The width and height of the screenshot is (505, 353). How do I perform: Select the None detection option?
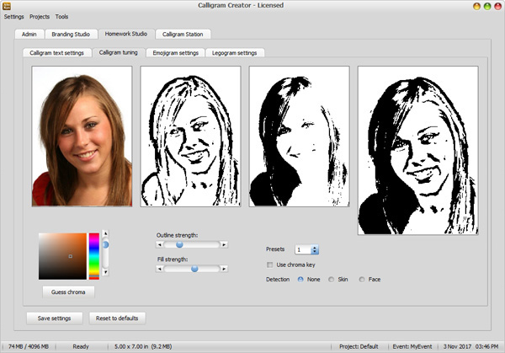pyautogui.click(x=300, y=280)
